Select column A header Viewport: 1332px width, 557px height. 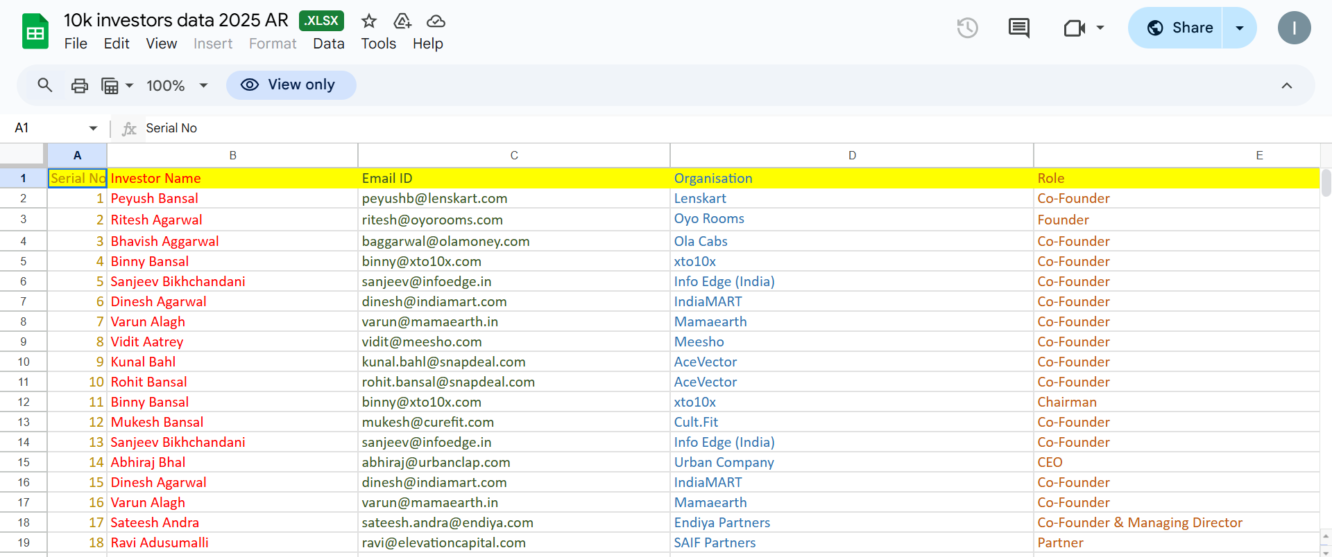click(77, 155)
